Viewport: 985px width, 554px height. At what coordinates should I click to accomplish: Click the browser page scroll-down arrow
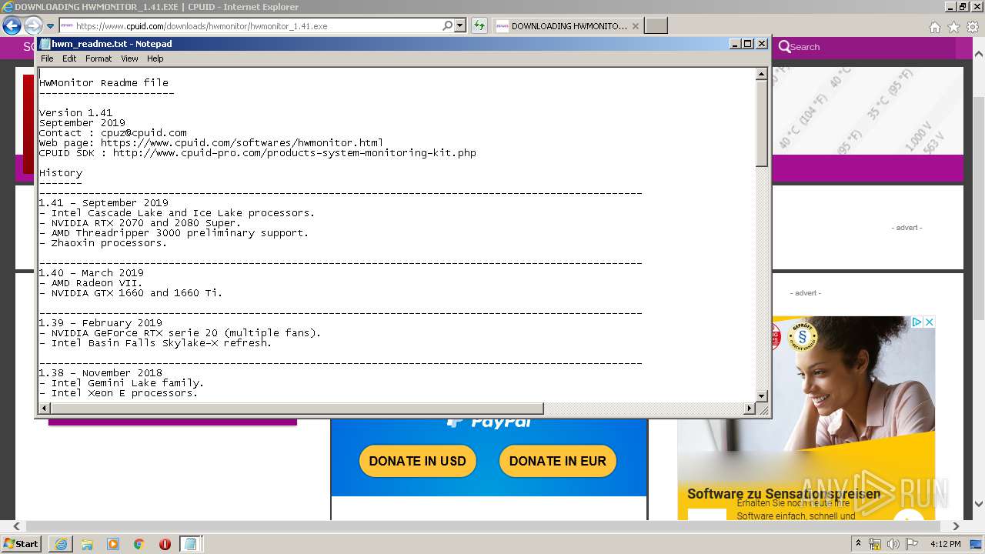click(979, 505)
